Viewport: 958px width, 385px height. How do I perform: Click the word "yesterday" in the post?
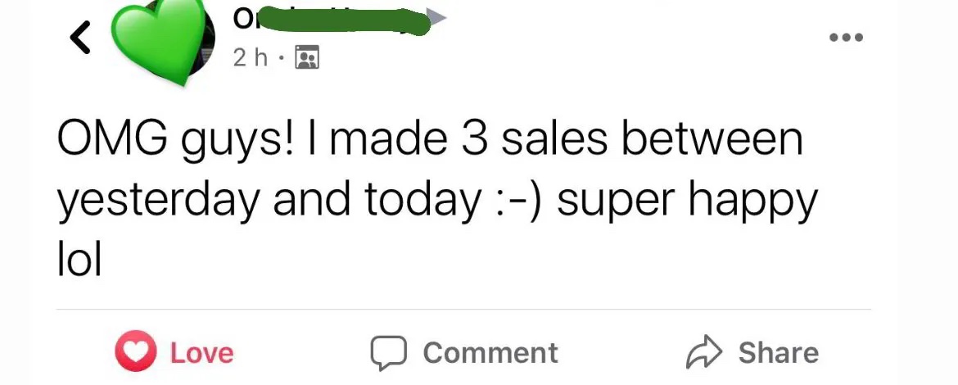click(x=157, y=201)
